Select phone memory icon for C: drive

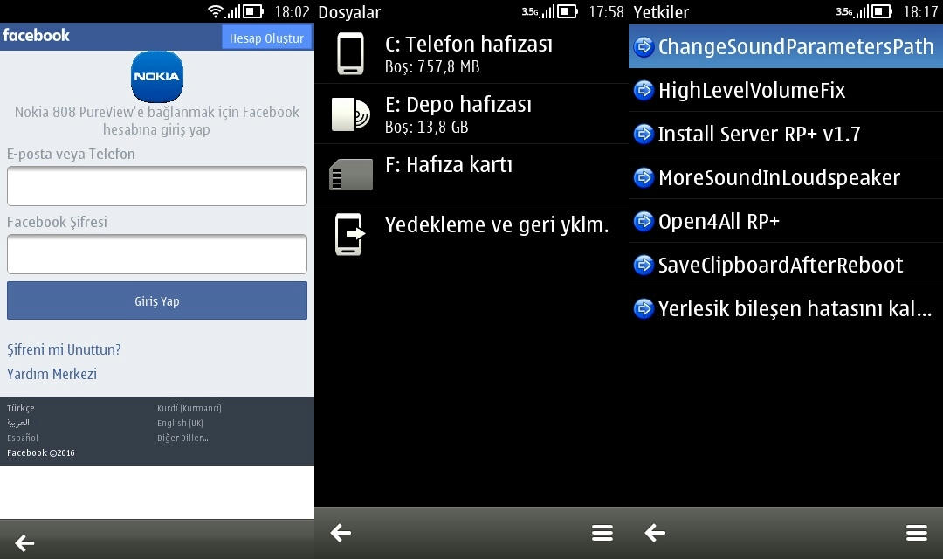coord(351,53)
